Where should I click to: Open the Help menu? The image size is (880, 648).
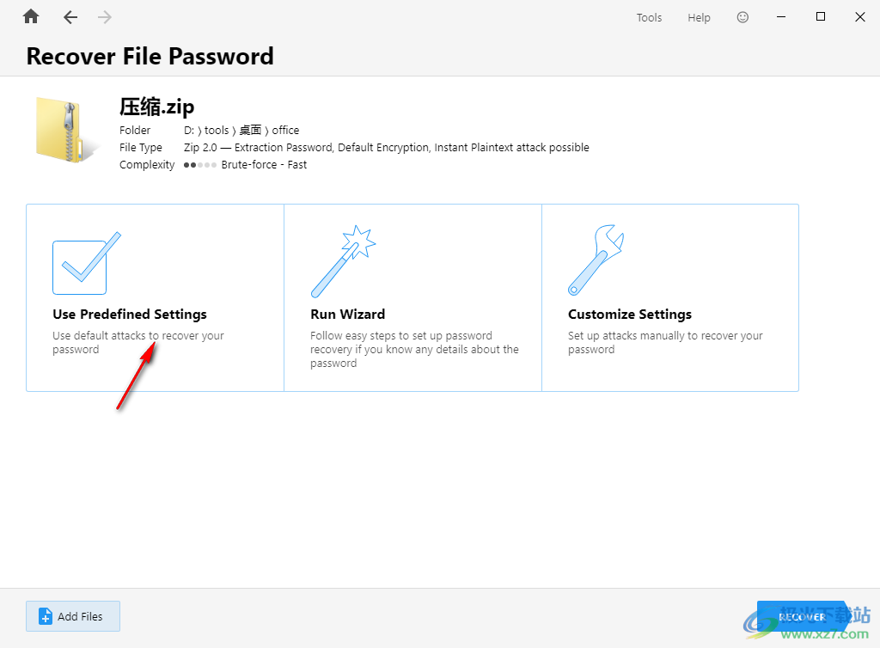tap(699, 17)
